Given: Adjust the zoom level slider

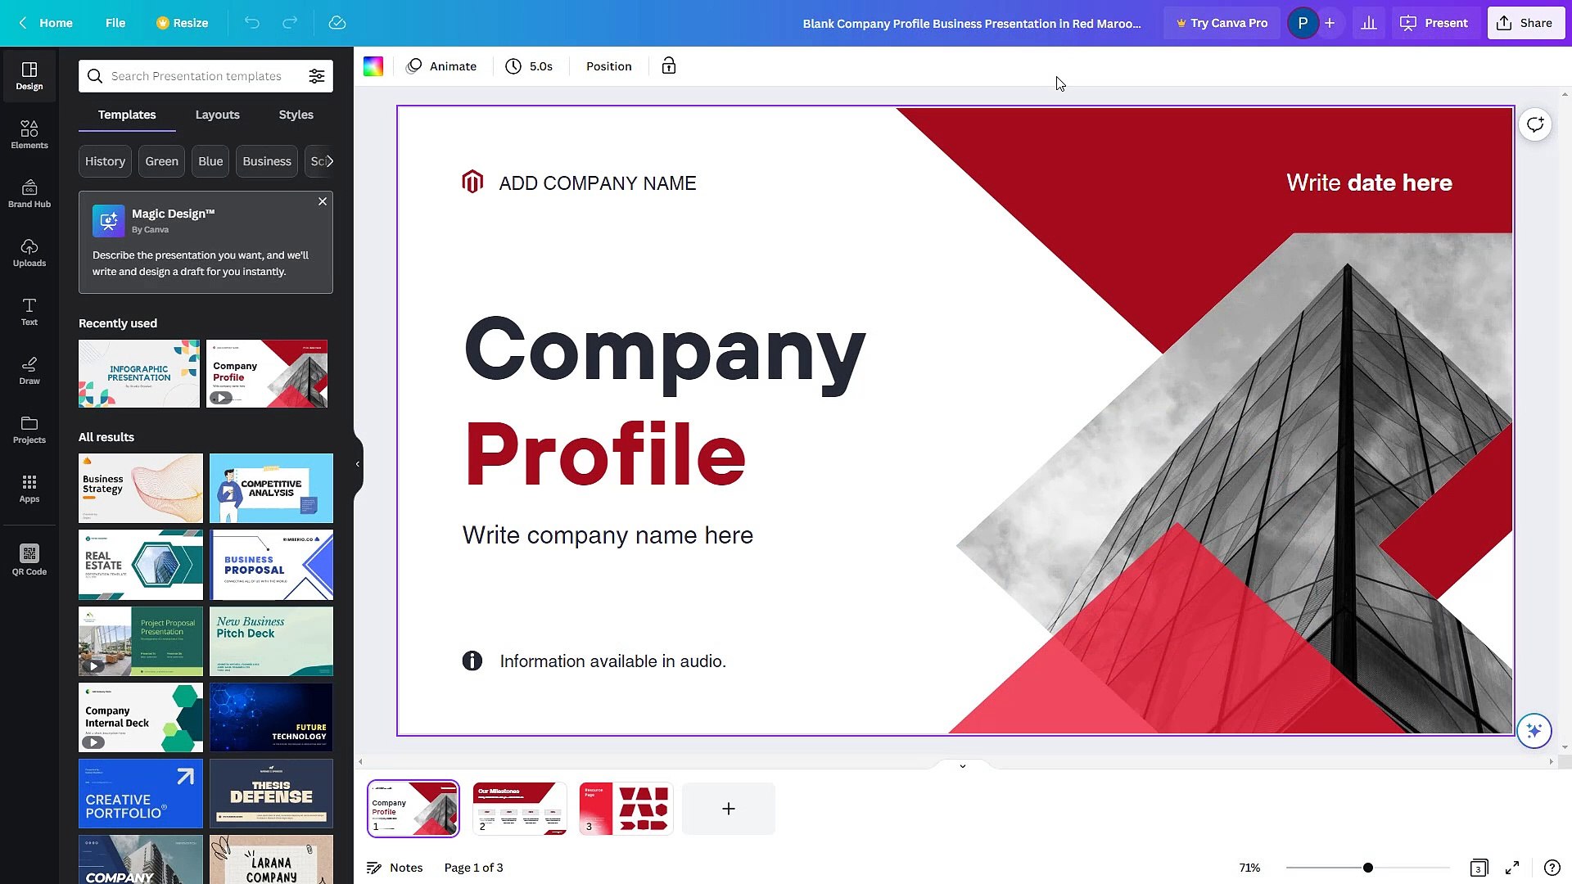Looking at the screenshot, I should (1367, 867).
